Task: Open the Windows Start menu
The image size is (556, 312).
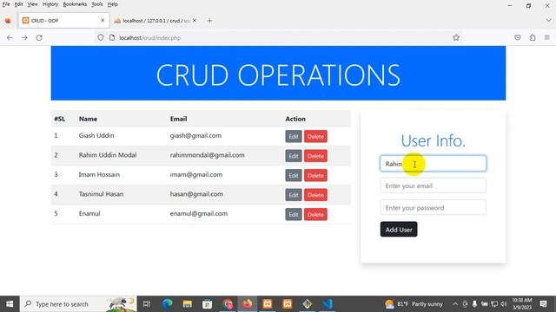Action: click(10, 304)
